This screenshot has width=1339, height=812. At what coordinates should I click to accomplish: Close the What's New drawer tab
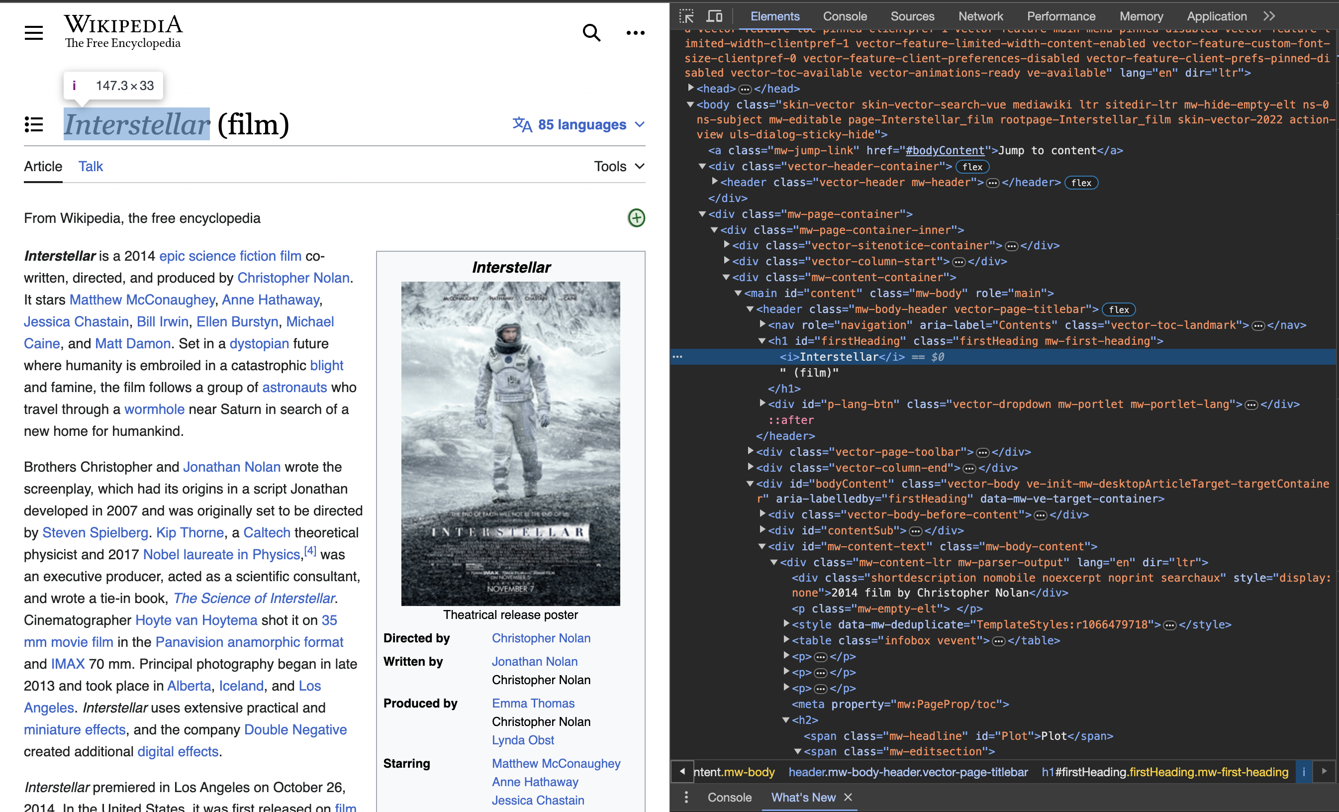coord(848,797)
